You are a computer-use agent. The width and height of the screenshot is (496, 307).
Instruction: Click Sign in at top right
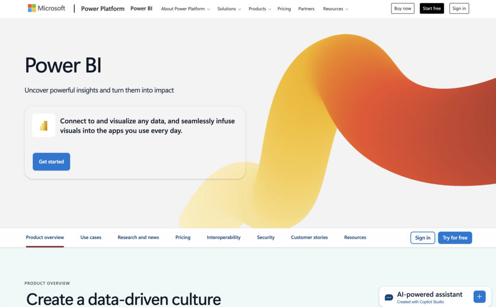coord(459,9)
